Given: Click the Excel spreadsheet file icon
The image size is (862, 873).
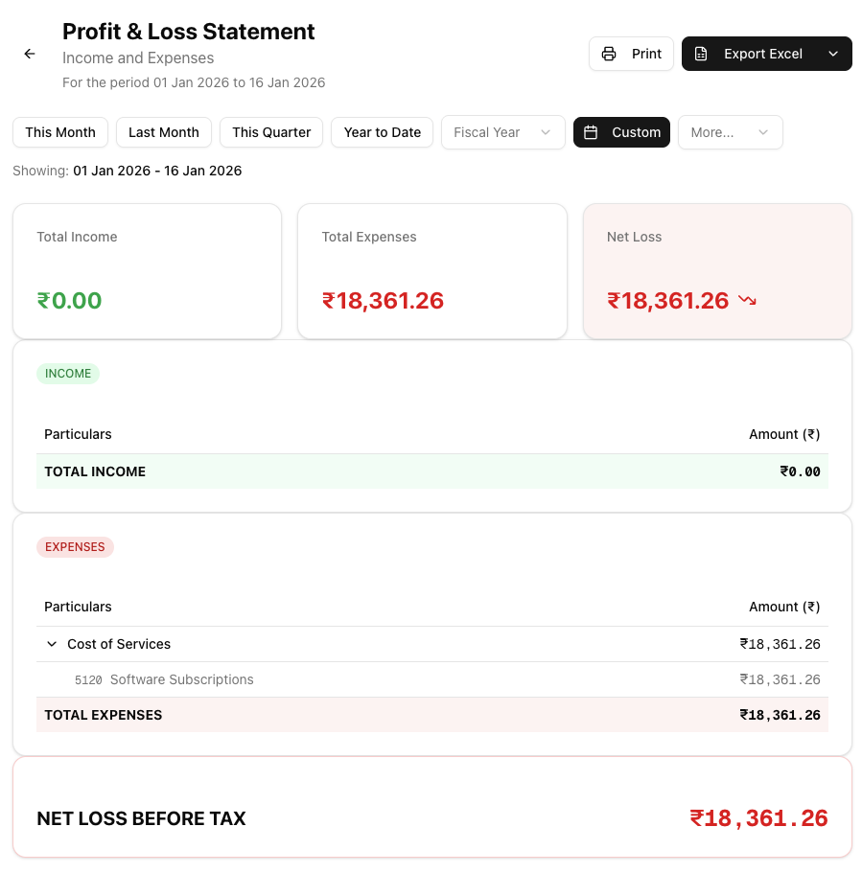Looking at the screenshot, I should coord(701,54).
